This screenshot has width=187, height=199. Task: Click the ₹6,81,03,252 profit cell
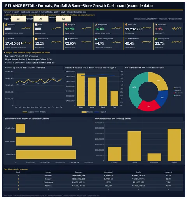[x=138, y=182]
